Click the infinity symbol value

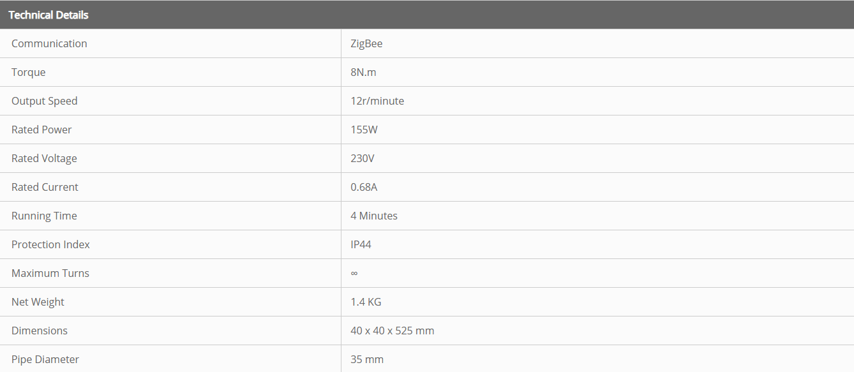(x=354, y=273)
